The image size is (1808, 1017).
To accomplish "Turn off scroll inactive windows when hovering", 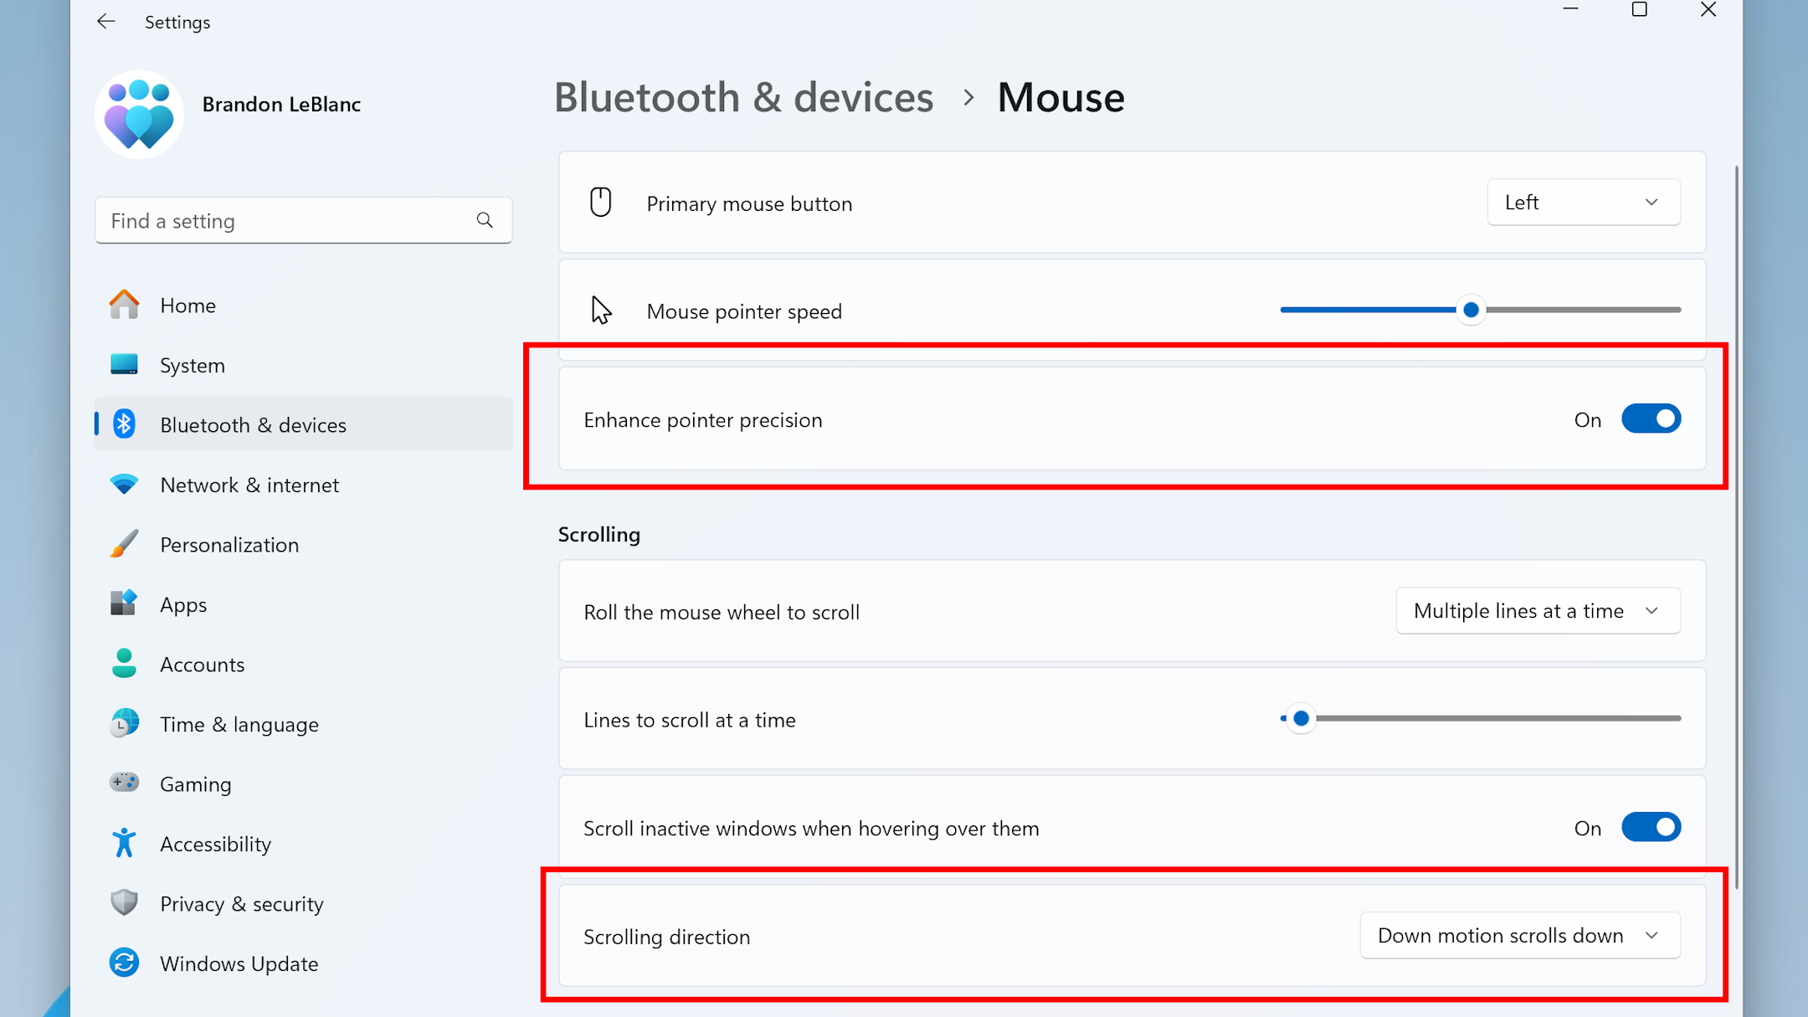I will [x=1651, y=828].
